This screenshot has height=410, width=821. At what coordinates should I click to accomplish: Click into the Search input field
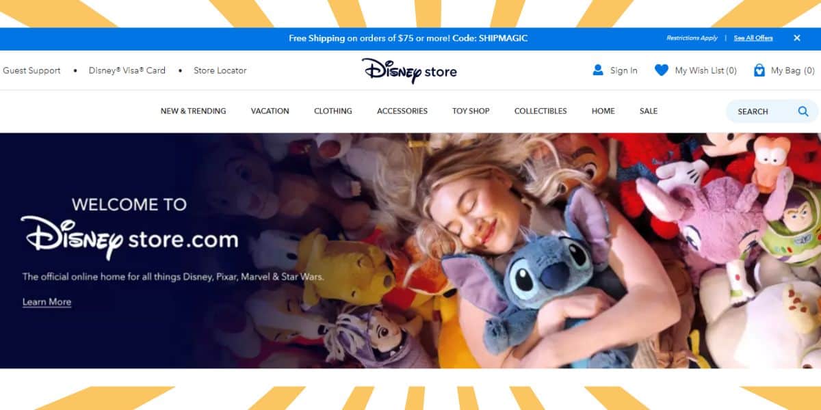point(759,111)
